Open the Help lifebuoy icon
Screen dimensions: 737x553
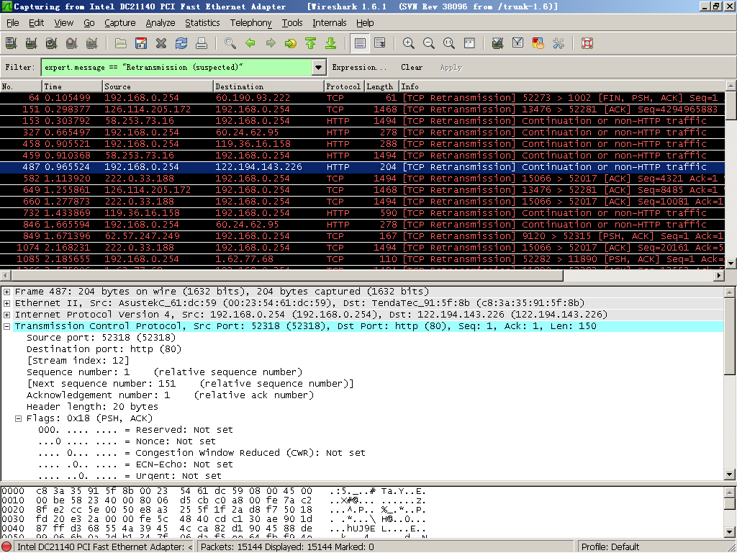click(x=587, y=43)
